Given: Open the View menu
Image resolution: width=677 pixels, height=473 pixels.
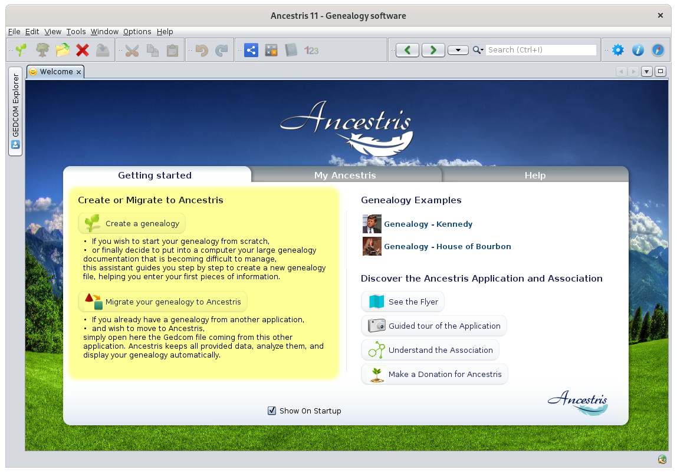Looking at the screenshot, I should [x=52, y=31].
